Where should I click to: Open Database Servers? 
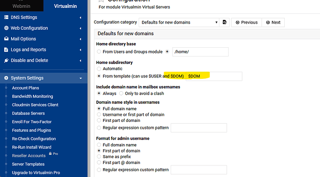click(x=28, y=113)
